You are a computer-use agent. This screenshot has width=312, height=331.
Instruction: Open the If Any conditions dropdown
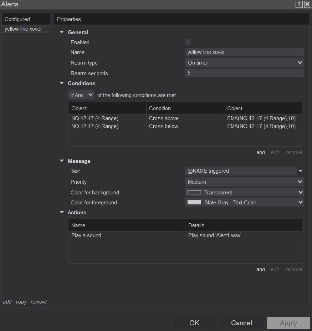pyautogui.click(x=81, y=95)
